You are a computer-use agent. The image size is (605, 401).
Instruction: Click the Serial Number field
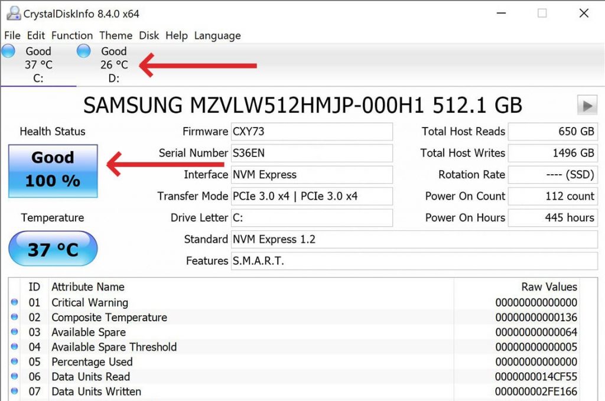click(311, 153)
